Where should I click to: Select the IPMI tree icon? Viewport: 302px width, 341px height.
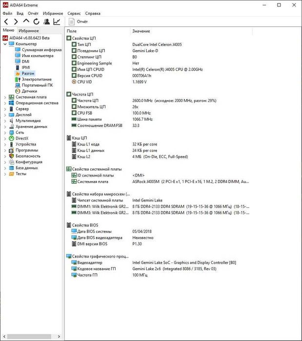tap(18, 67)
